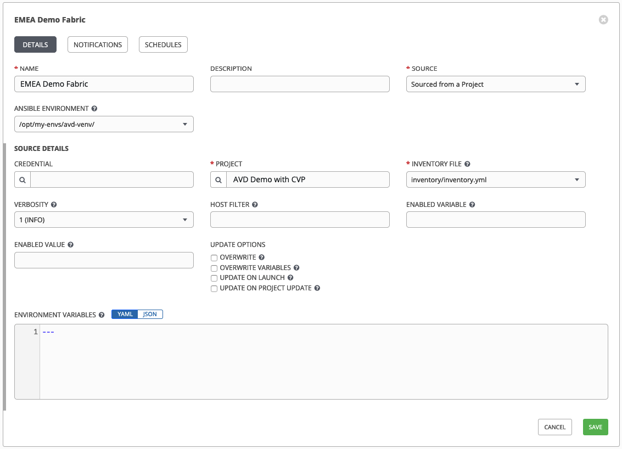The height and width of the screenshot is (449, 622).
Task: Switch environment variables view to JSON
Action: pos(150,314)
